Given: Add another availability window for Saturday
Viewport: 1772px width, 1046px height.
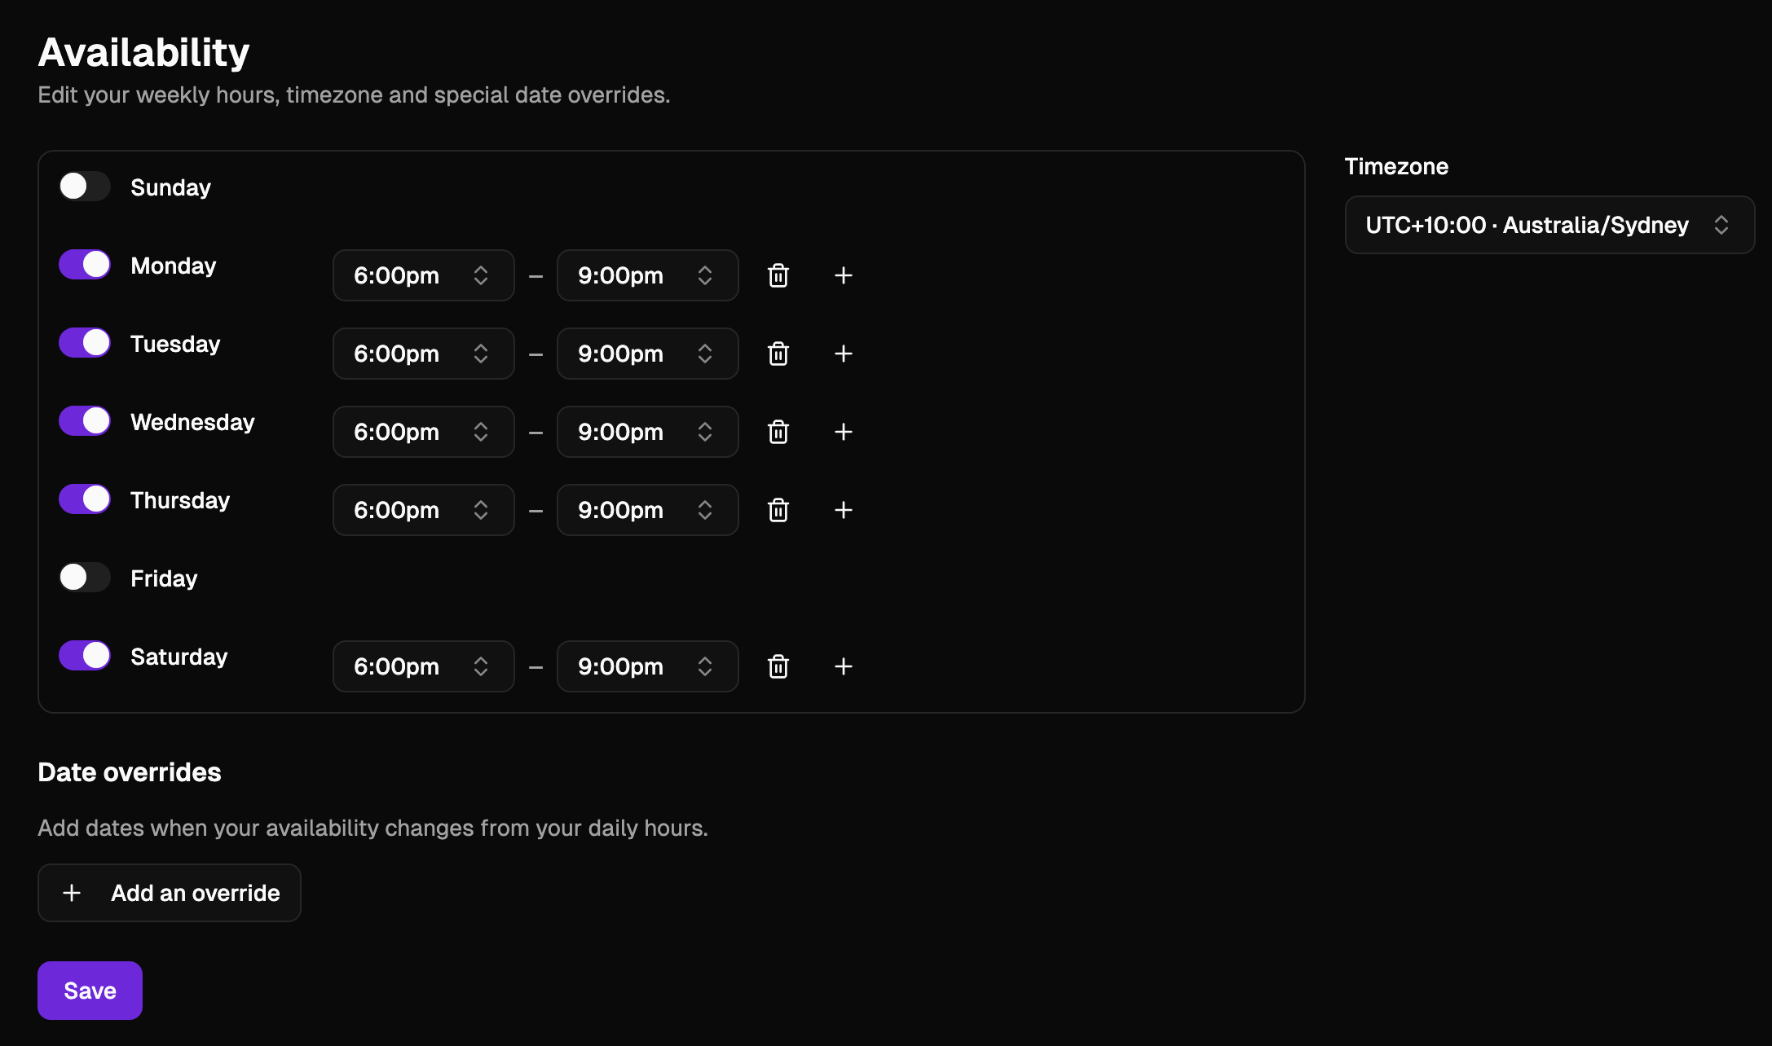Looking at the screenshot, I should click(x=844, y=666).
